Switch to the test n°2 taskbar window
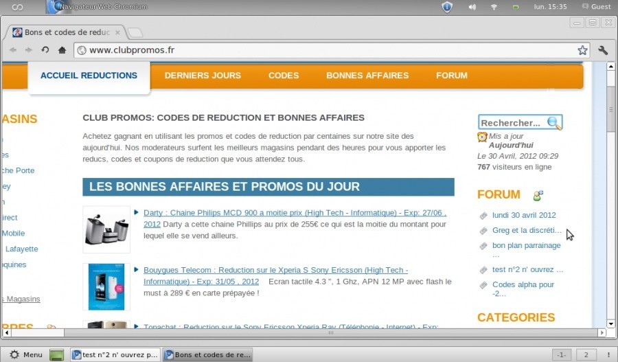This screenshot has height=362, width=618. tap(115, 354)
